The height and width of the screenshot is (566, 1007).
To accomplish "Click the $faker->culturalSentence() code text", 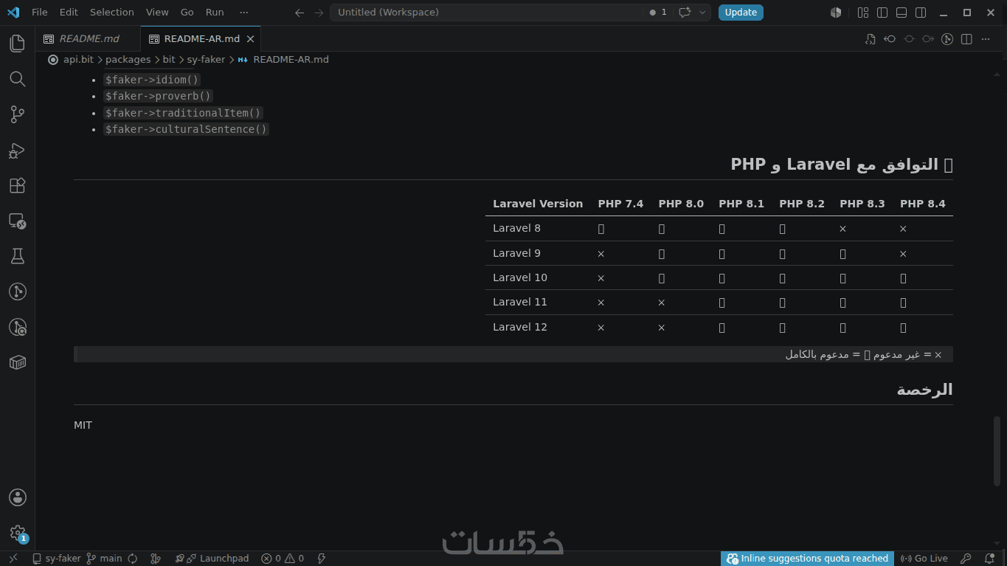I will (186, 129).
